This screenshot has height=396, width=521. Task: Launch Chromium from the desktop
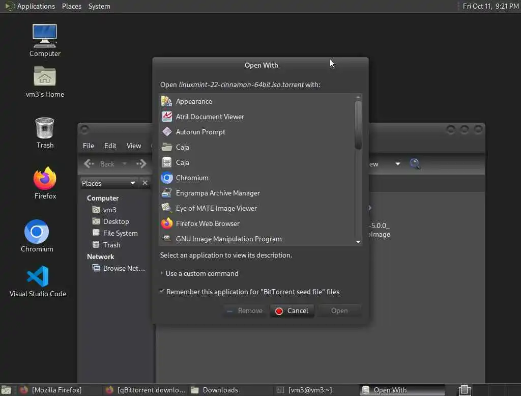click(37, 236)
